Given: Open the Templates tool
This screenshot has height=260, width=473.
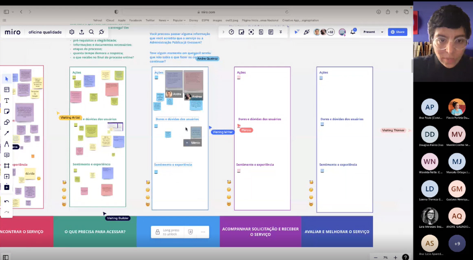Looking at the screenshot, I should tap(7, 90).
